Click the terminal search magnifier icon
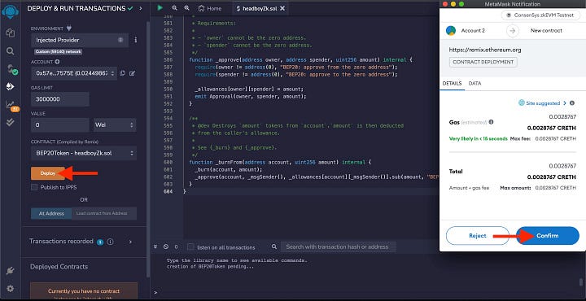 pos(274,246)
